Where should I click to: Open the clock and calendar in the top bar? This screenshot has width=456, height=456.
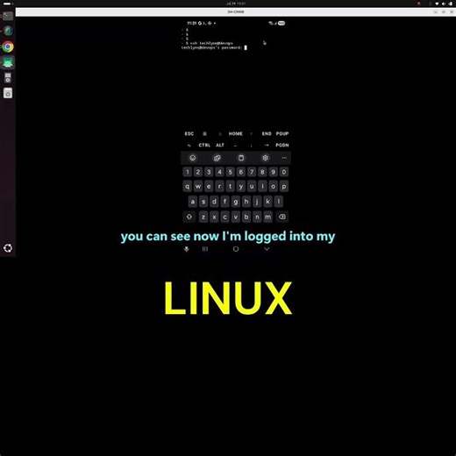(236, 4)
